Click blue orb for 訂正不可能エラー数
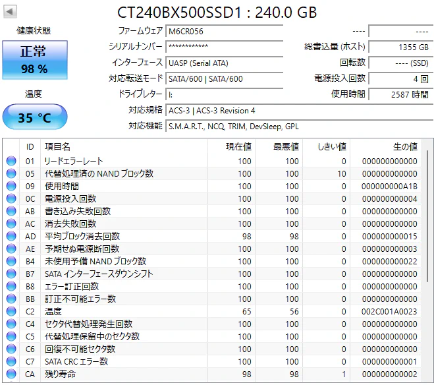Viewport: 434px width, 385px height. 11,299
